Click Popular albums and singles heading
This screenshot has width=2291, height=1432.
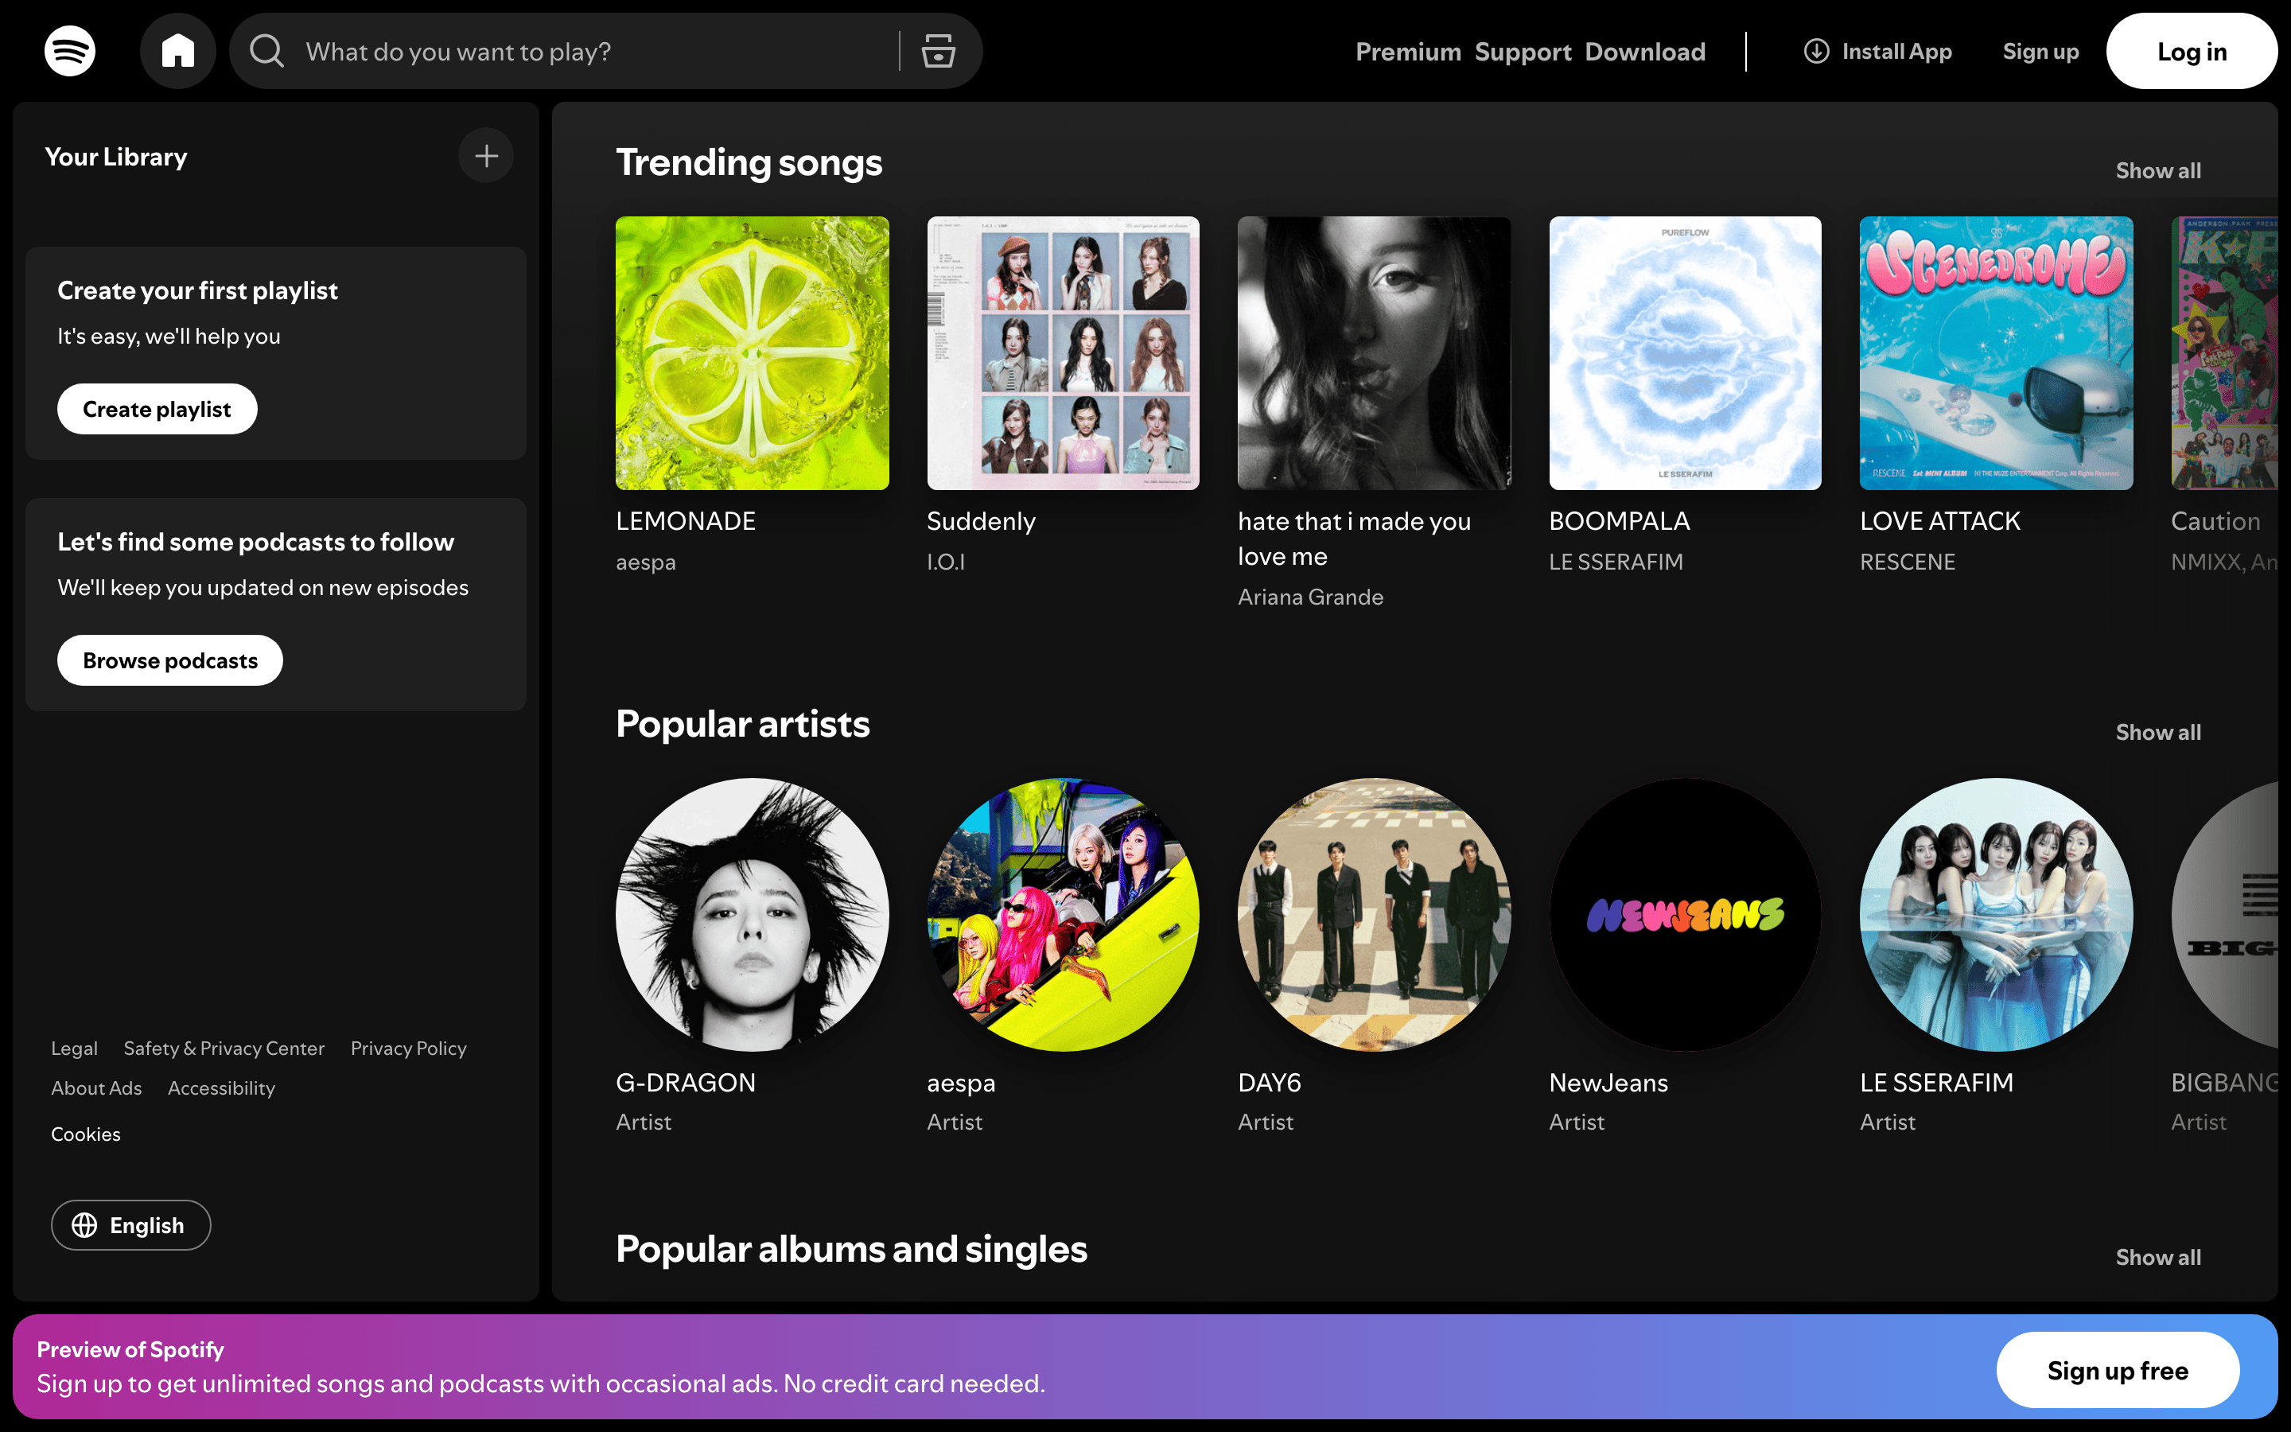(851, 1249)
